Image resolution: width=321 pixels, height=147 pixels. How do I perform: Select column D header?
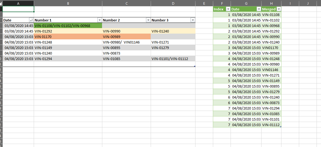(173, 3)
